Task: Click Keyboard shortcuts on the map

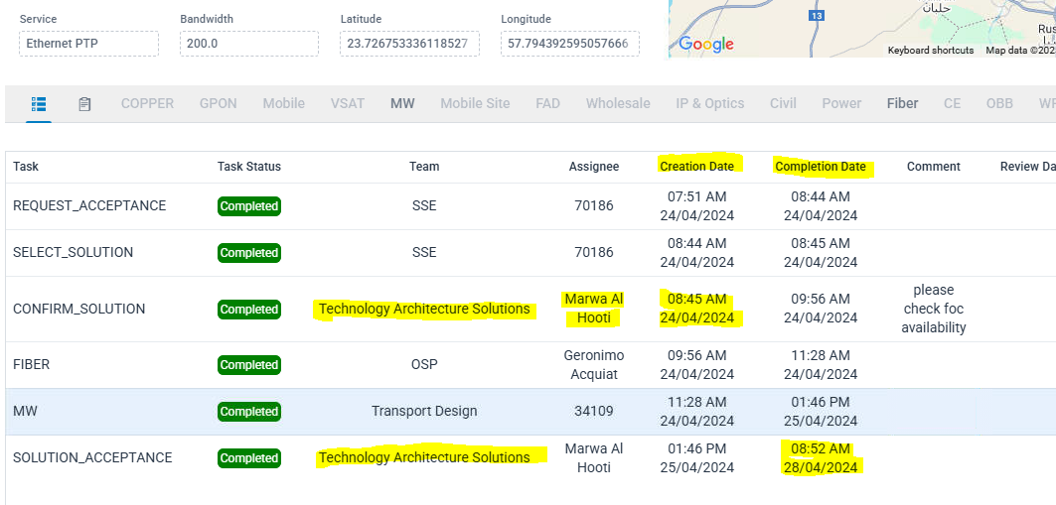Action: [930, 51]
